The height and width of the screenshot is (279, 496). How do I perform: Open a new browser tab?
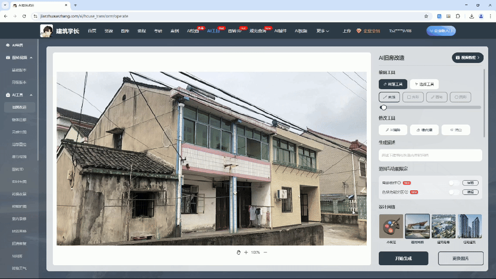[75, 6]
